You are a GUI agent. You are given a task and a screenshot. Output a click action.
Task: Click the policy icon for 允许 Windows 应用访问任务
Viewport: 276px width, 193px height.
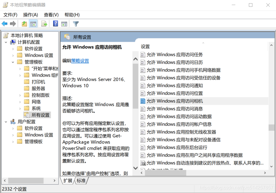[143, 55]
